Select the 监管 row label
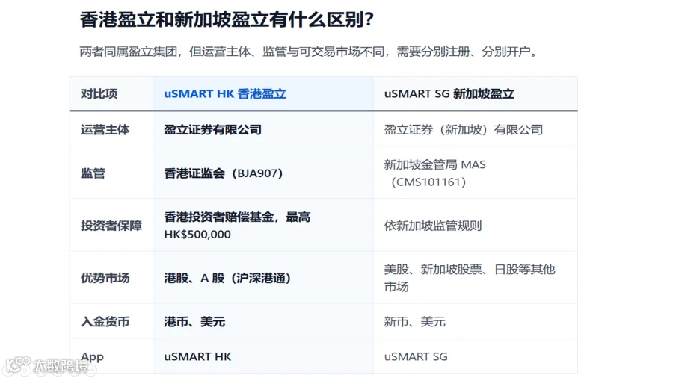 93,173
